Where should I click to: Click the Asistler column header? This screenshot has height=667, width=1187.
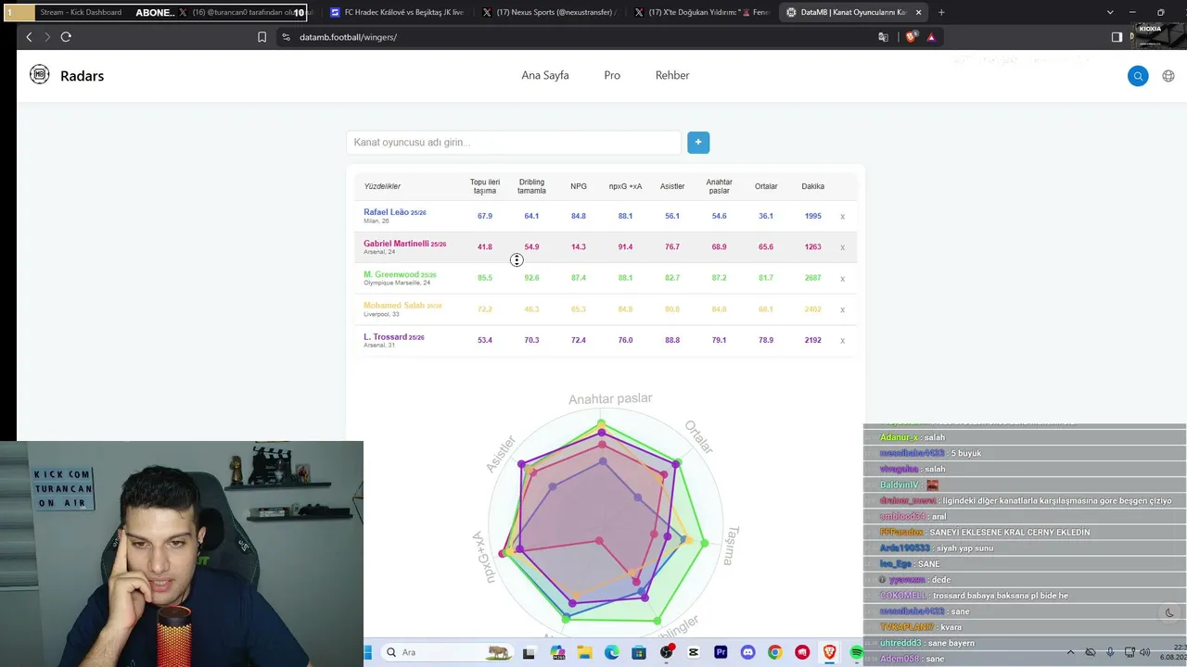click(x=672, y=186)
